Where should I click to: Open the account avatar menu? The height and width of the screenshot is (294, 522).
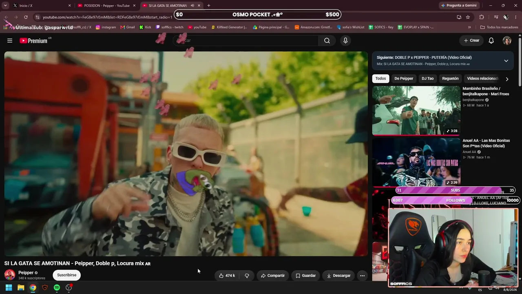507,40
